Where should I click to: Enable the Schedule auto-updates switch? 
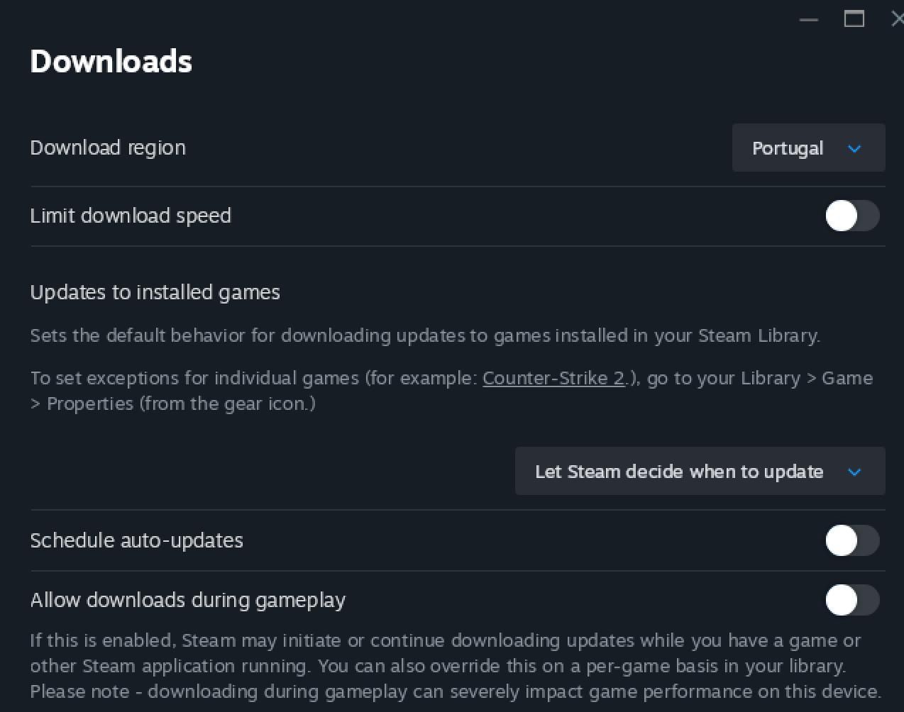click(x=852, y=540)
